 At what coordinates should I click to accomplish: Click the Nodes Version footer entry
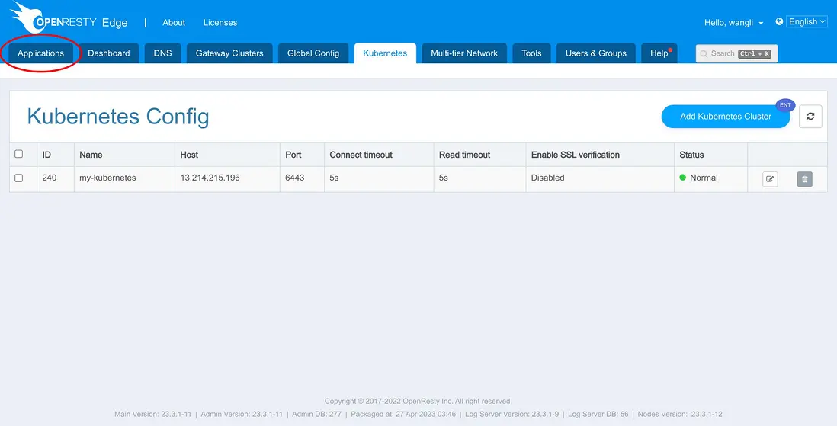coord(680,415)
